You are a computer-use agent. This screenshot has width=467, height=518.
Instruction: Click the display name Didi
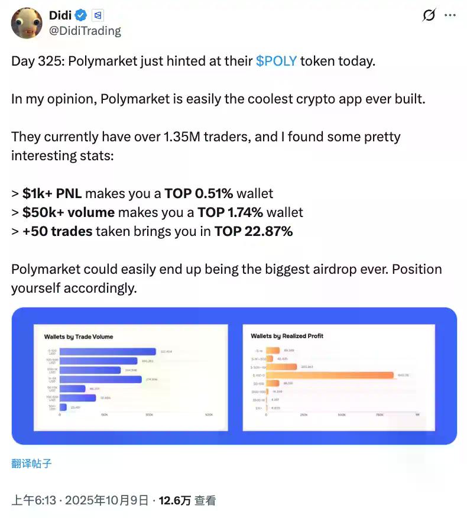tap(62, 15)
